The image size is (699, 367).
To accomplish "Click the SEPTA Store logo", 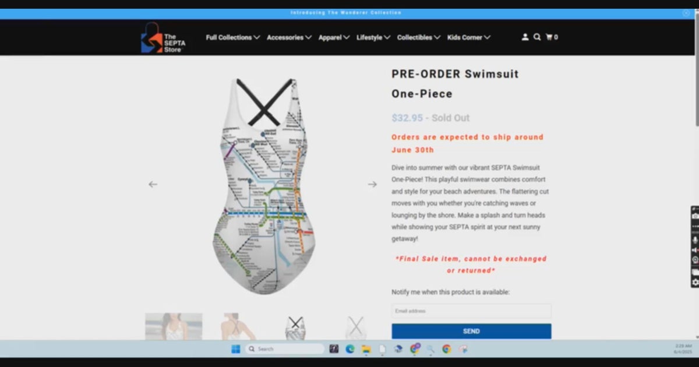I will click(x=165, y=37).
